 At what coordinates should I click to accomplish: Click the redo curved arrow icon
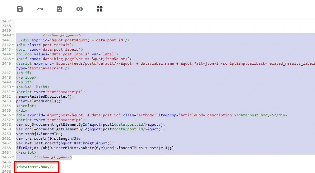coord(40,9)
